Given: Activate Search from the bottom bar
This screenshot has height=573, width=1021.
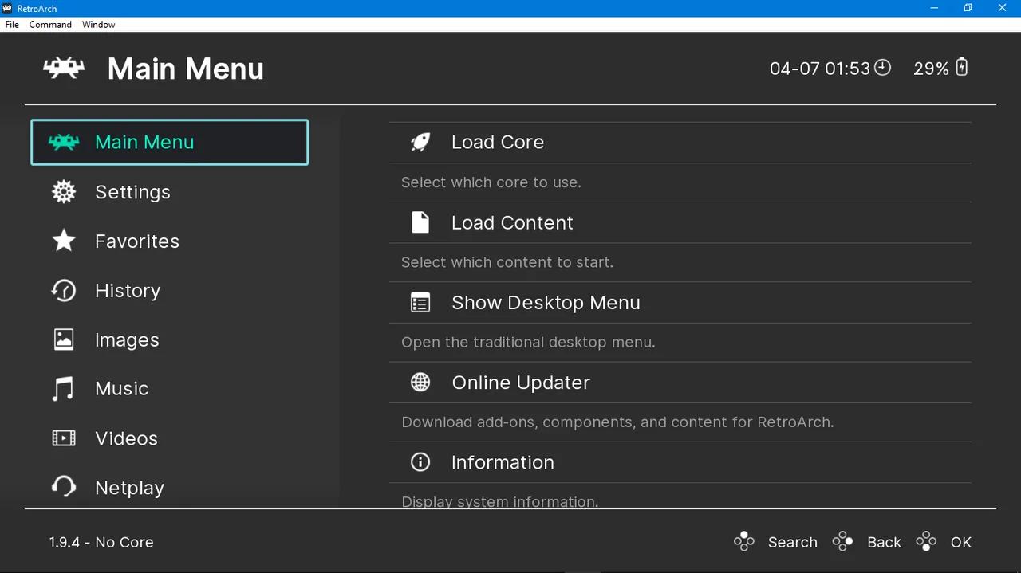Looking at the screenshot, I should (792, 542).
